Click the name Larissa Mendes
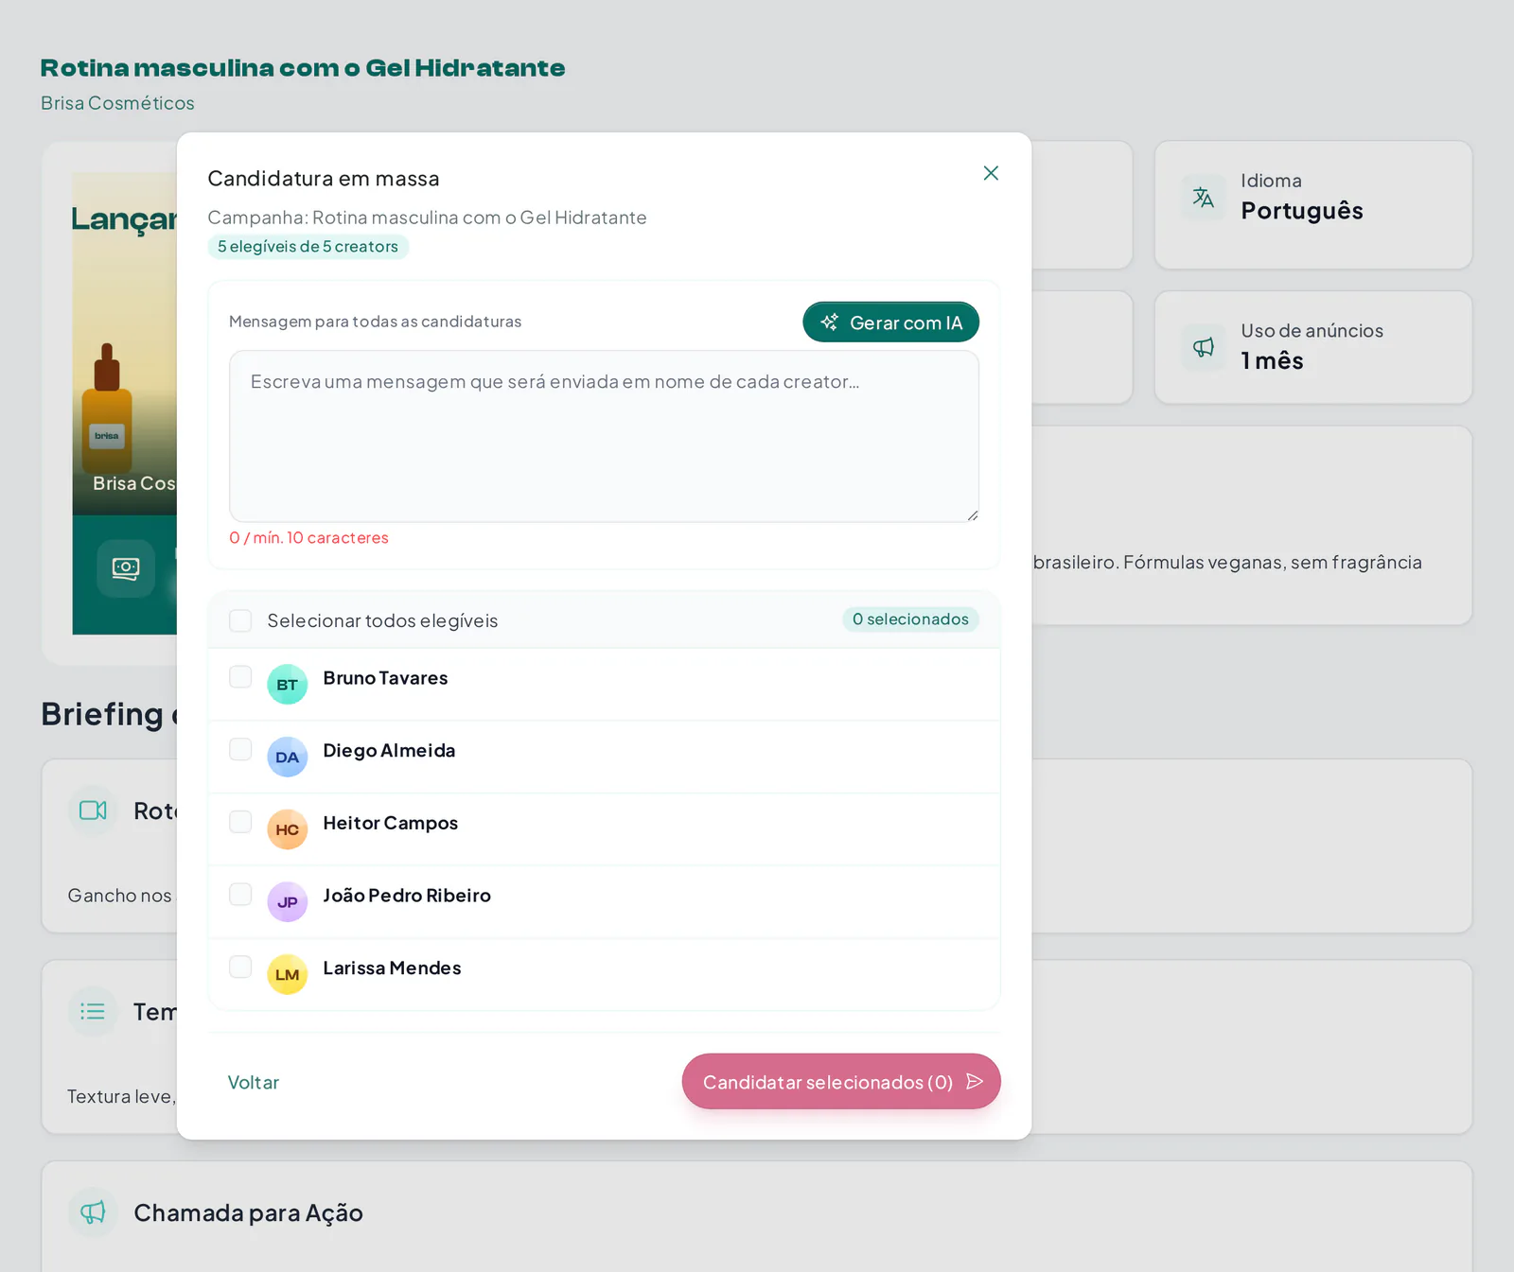The width and height of the screenshot is (1514, 1272). [392, 968]
